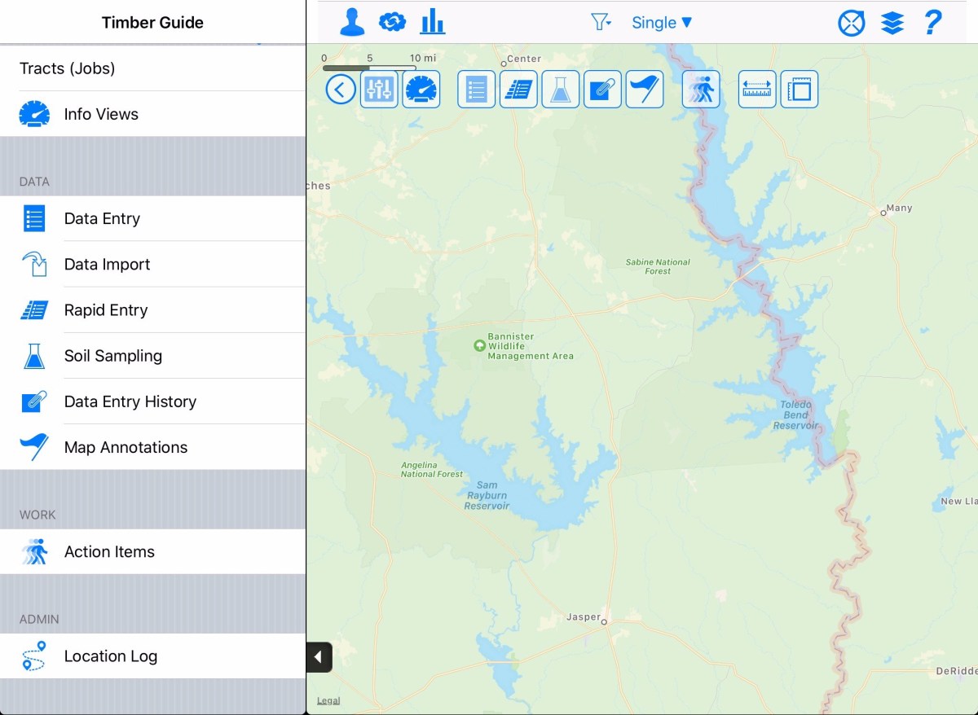Open the Legal link at map bottom
Viewport: 978px width, 715px height.
(x=328, y=700)
